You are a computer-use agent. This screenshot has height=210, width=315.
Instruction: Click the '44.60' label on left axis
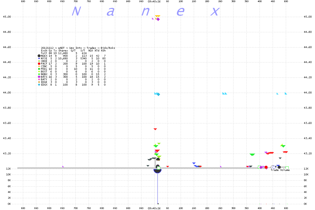point(7,47)
